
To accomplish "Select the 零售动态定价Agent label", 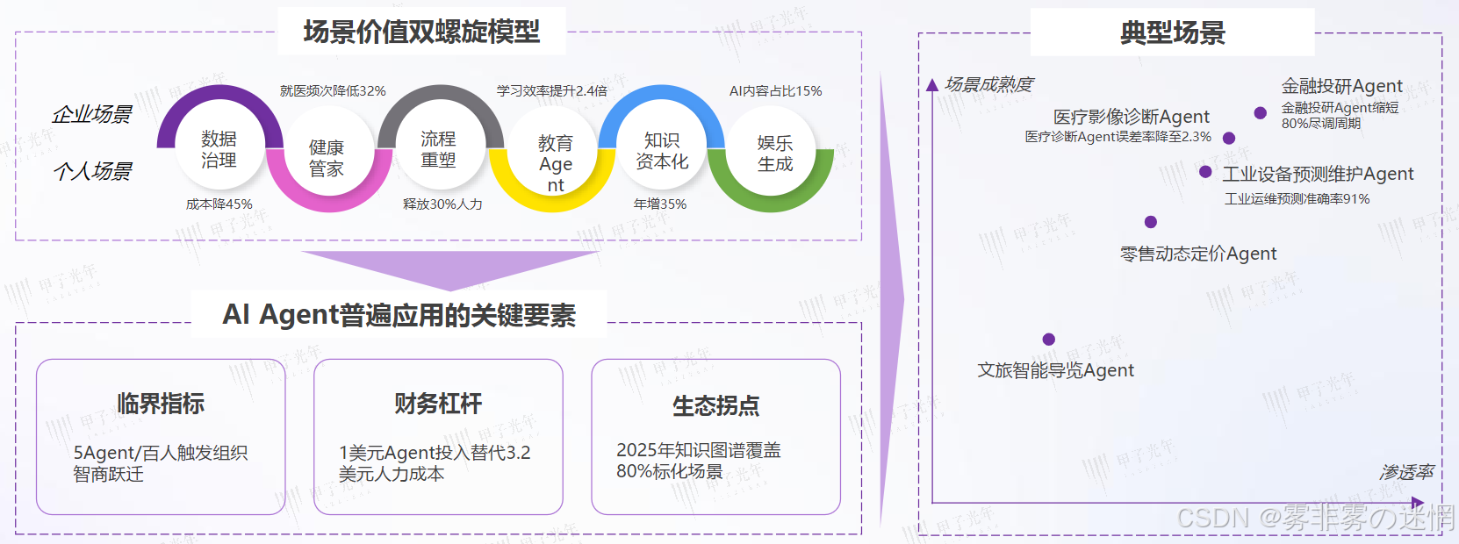I will 1198,254.
